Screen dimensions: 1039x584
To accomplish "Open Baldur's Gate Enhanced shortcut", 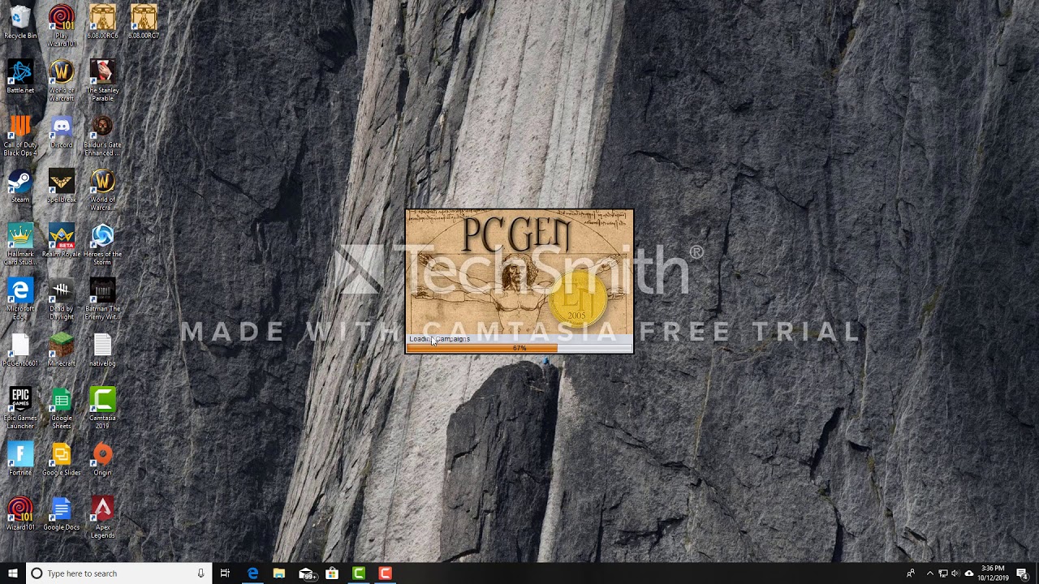I will point(102,135).
